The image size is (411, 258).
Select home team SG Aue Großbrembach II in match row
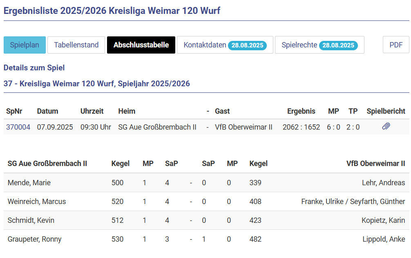157,127
